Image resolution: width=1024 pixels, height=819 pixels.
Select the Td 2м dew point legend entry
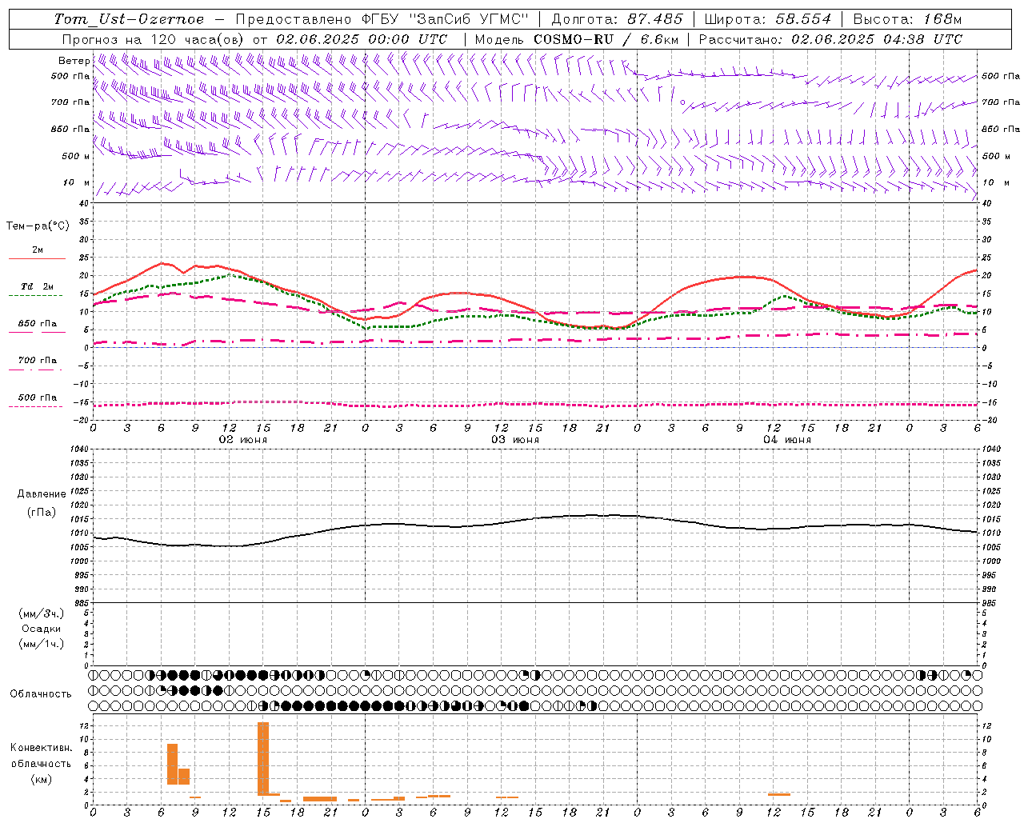[38, 290]
